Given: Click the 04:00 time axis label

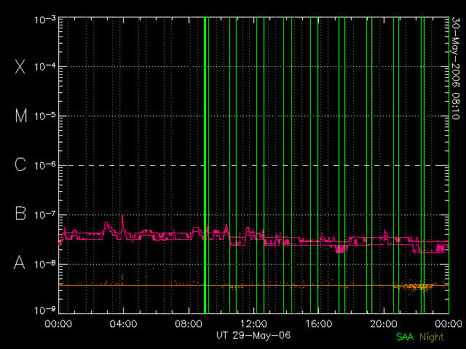Looking at the screenshot, I should (123, 323).
